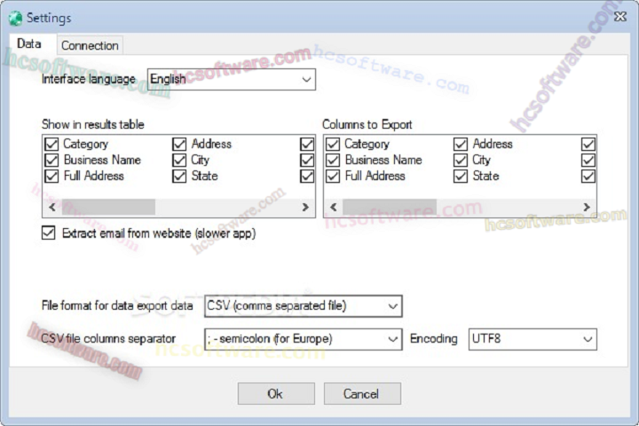Open the CSV file columns separator dropdown

click(304, 339)
